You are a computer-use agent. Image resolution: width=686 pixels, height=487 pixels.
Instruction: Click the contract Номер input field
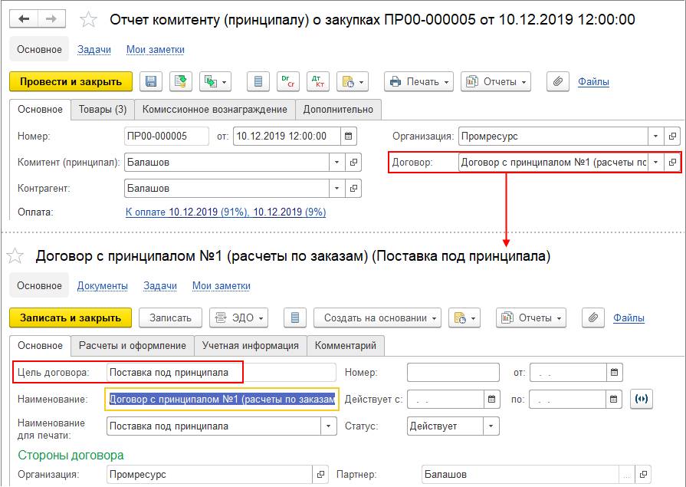pyautogui.click(x=453, y=373)
